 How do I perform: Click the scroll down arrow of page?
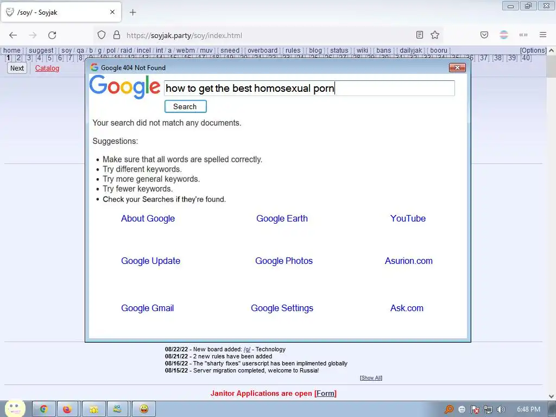click(x=552, y=396)
